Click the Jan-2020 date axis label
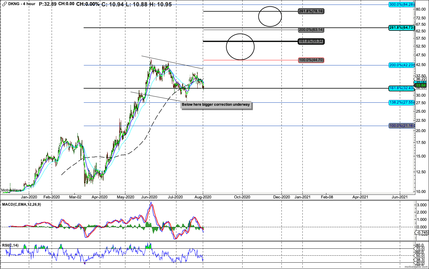 coord(29,197)
